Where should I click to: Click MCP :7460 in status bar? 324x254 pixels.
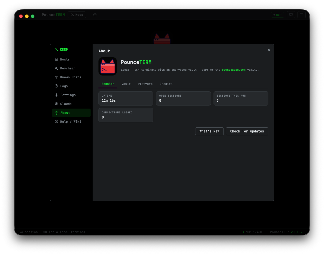[252, 232]
